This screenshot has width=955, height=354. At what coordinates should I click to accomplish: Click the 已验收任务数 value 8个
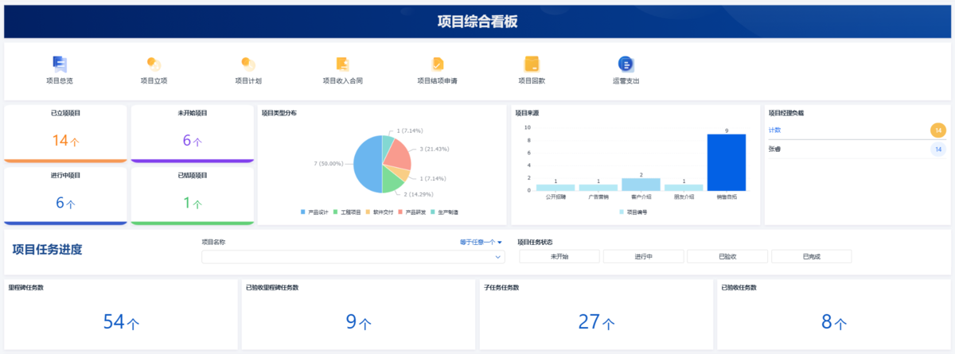pyautogui.click(x=833, y=322)
